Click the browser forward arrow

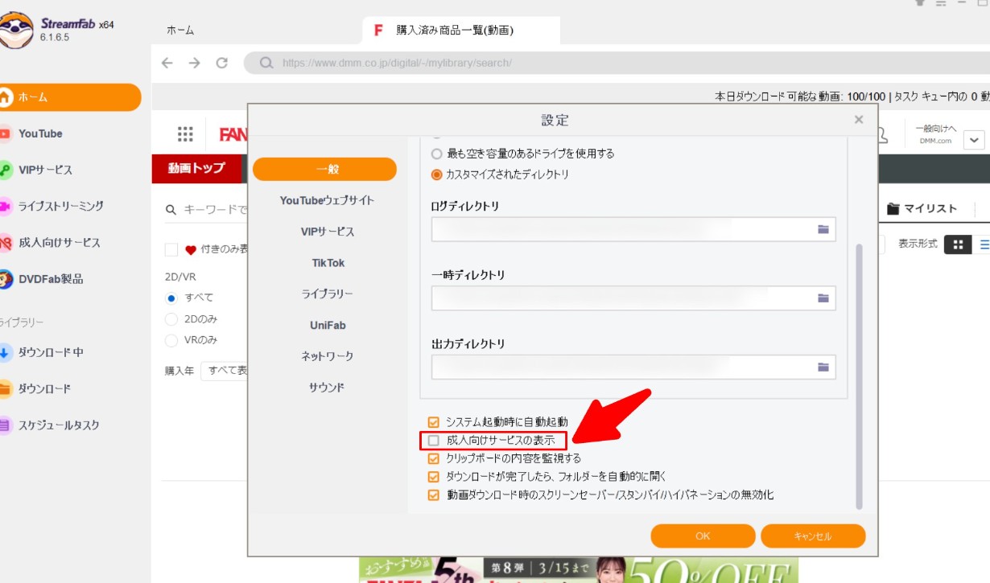(x=194, y=63)
